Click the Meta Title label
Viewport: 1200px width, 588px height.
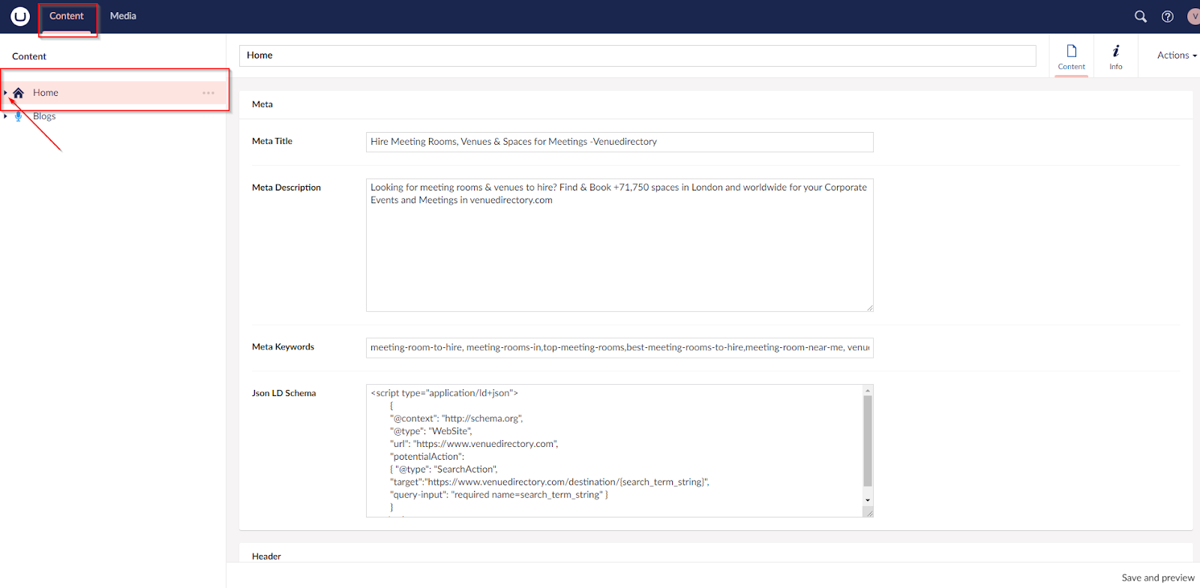272,141
